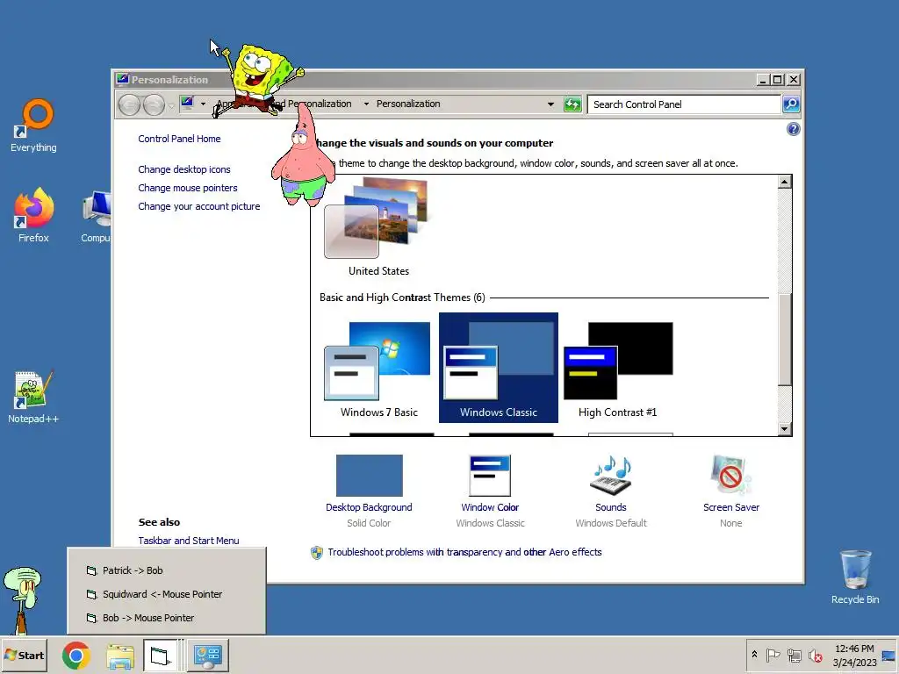Open the Action Center flag icon
Screen dimensions: 899x674
773,655
